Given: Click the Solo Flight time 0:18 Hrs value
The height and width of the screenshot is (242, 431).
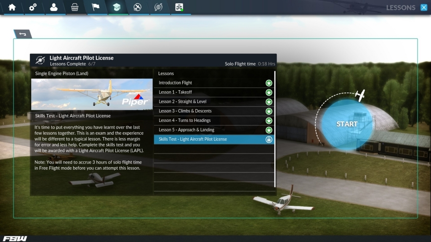Looking at the screenshot, I should click(266, 64).
